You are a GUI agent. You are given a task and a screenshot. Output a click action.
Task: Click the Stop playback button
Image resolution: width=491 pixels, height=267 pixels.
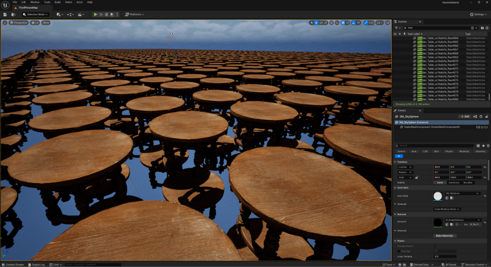106,15
